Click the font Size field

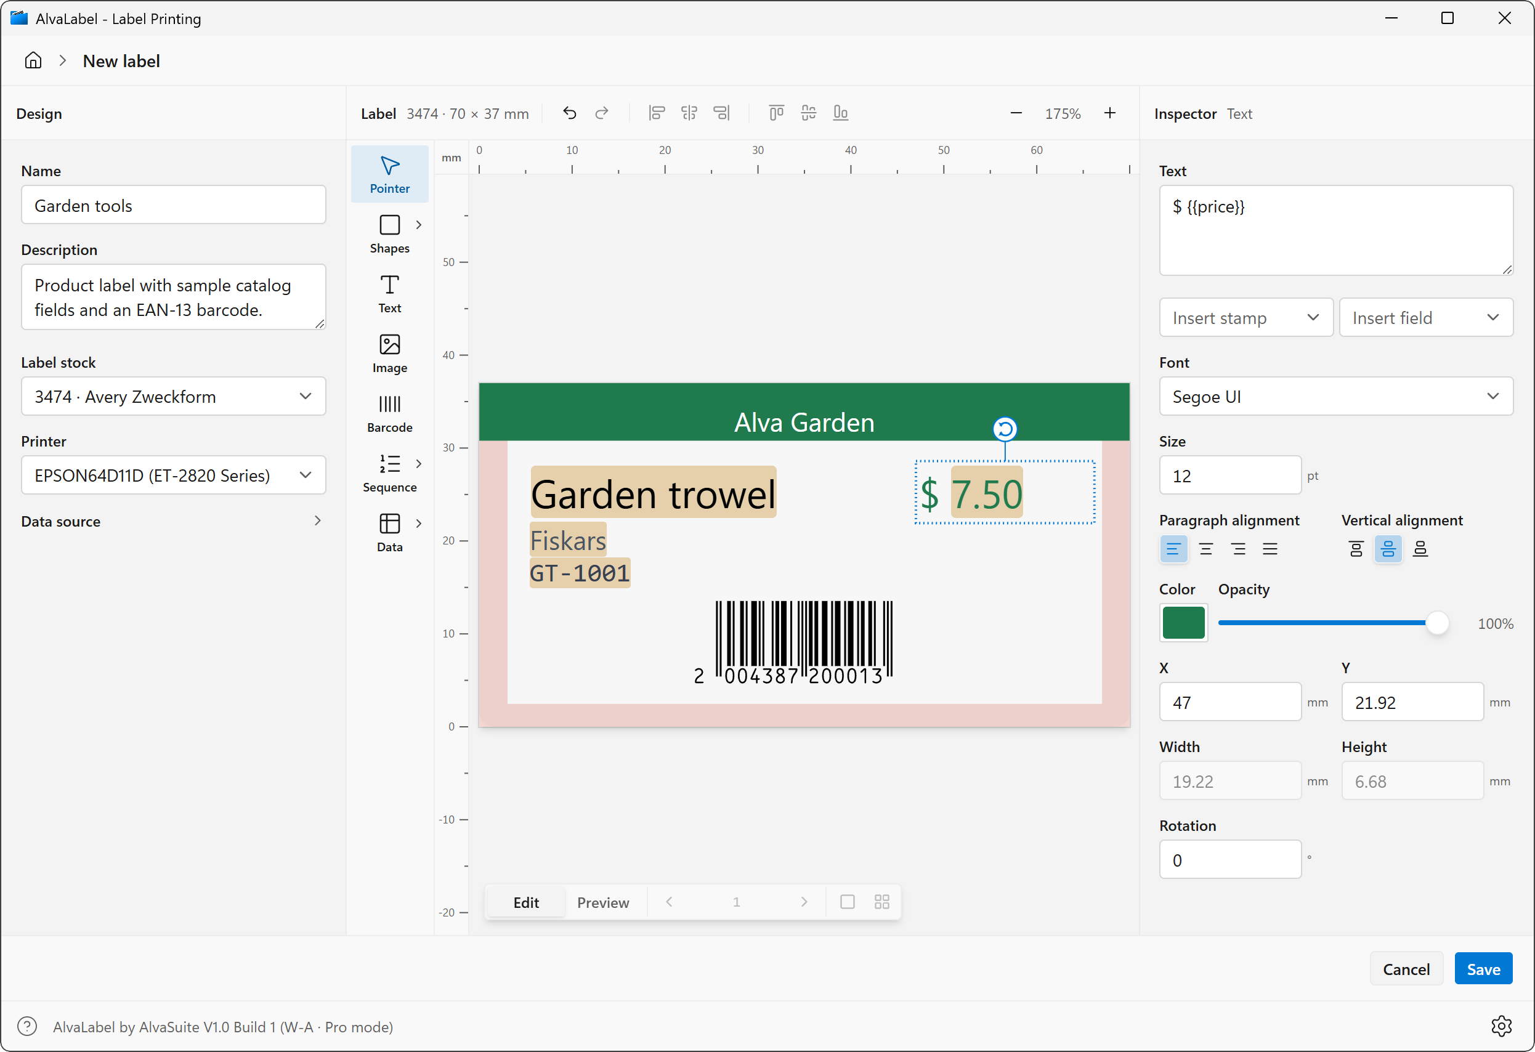click(1231, 475)
